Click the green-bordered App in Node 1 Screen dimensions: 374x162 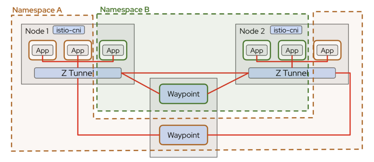click(113, 50)
